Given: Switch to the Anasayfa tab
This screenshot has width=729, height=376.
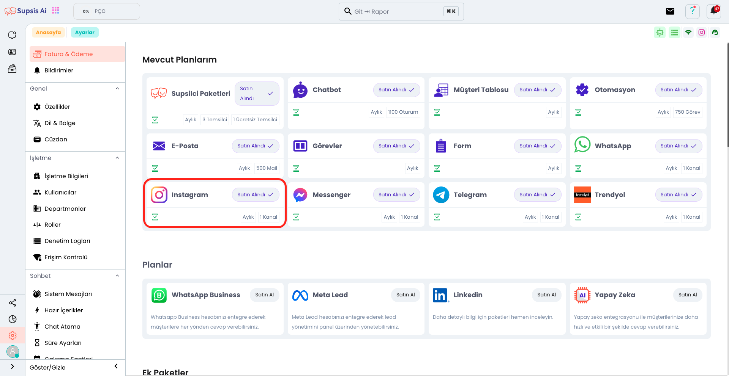Looking at the screenshot, I should pyautogui.click(x=48, y=32).
